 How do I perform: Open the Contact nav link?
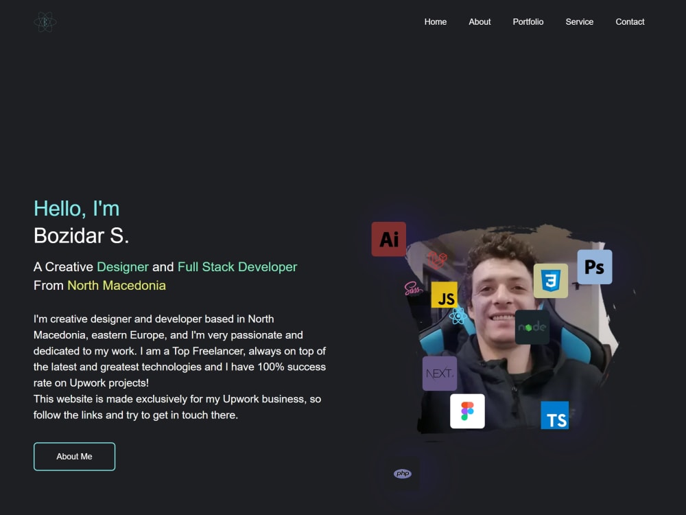[630, 22]
